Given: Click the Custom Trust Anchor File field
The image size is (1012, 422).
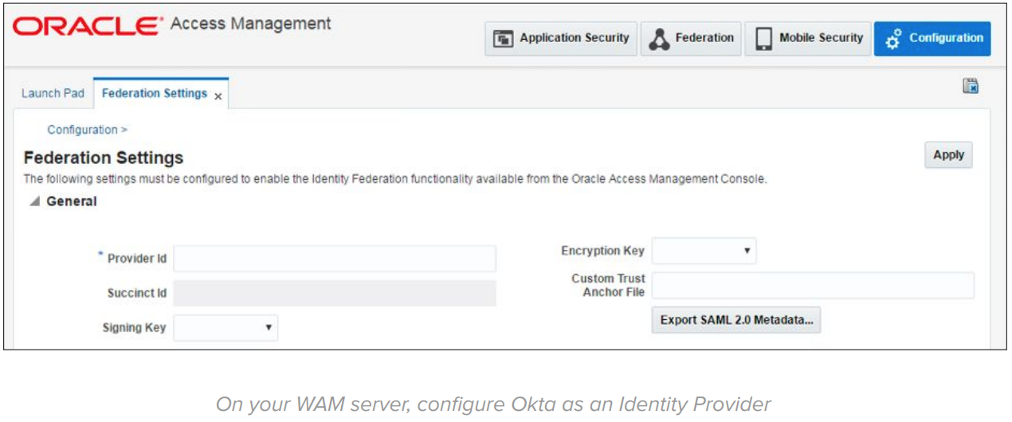Looking at the screenshot, I should (813, 285).
